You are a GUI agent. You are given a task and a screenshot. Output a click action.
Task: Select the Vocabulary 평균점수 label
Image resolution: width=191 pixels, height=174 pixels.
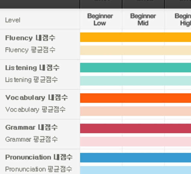coord(36,110)
